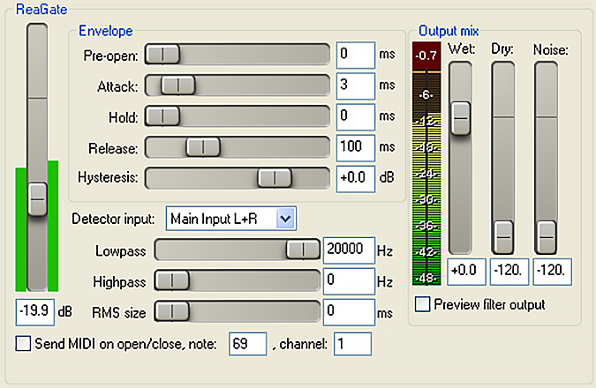The height and width of the screenshot is (388, 596).
Task: Enable Preview filter output checkbox
Action: coord(423,304)
